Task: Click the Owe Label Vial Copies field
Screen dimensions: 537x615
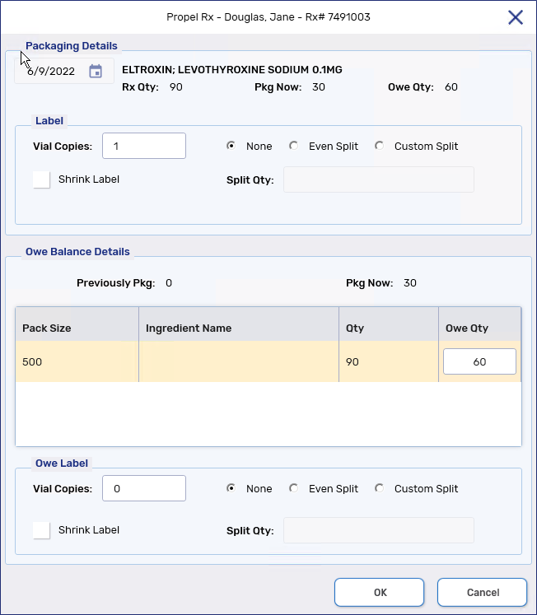Action: tap(144, 488)
